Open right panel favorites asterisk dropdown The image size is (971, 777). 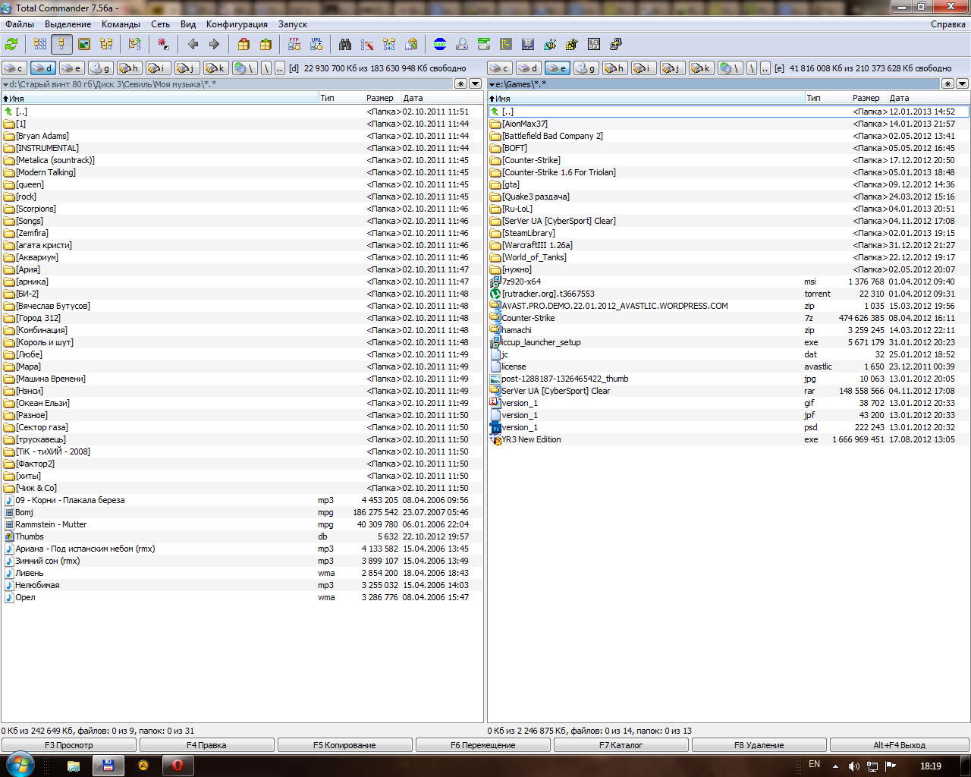[x=947, y=83]
